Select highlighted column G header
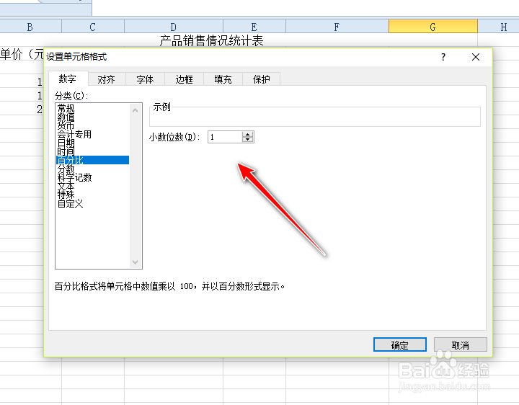The height and width of the screenshot is (405, 519). [x=433, y=27]
